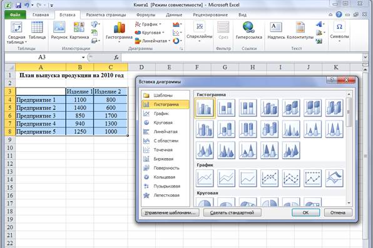Click the Срез slicer icon
This screenshot has width=373, height=248.
click(223, 30)
